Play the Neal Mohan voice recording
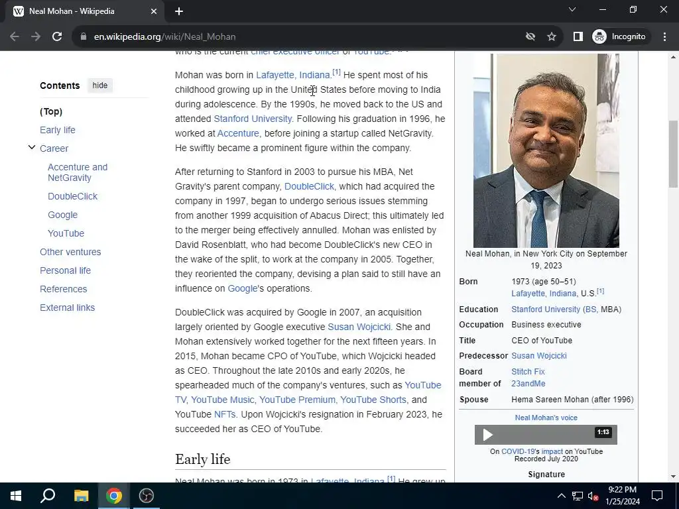679x509 pixels. (x=487, y=435)
